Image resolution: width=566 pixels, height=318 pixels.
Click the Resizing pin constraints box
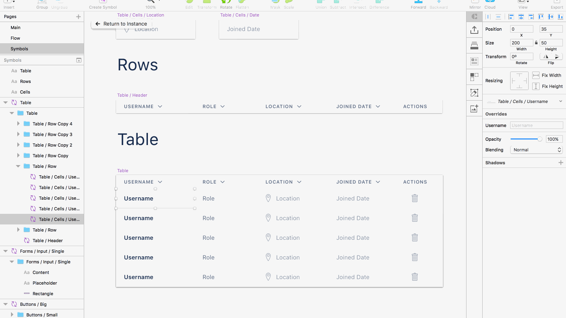pyautogui.click(x=519, y=81)
